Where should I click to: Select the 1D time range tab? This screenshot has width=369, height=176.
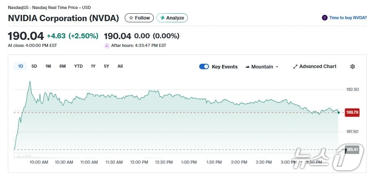(20, 66)
